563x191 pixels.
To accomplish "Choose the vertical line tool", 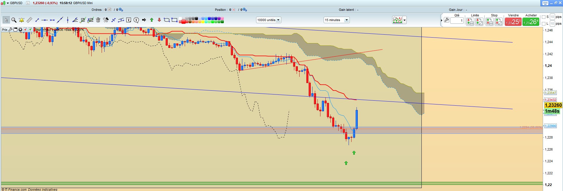I will [68, 20].
